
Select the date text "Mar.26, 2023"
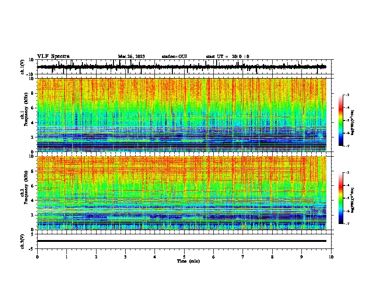coord(131,56)
